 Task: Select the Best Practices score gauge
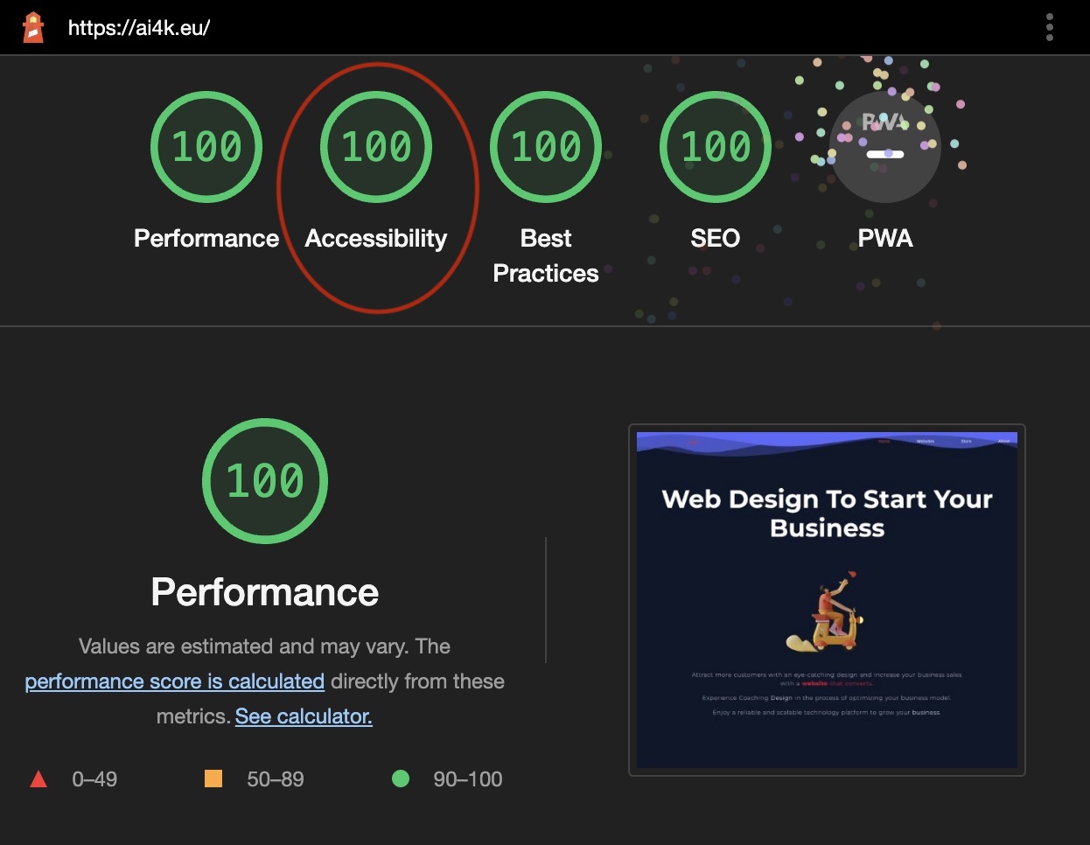[x=546, y=146]
